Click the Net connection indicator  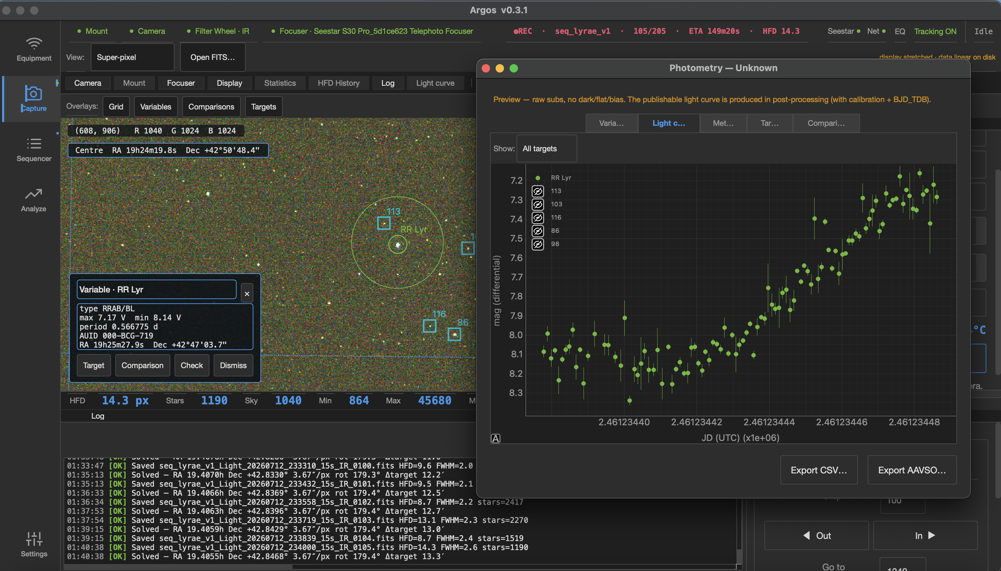click(x=876, y=31)
